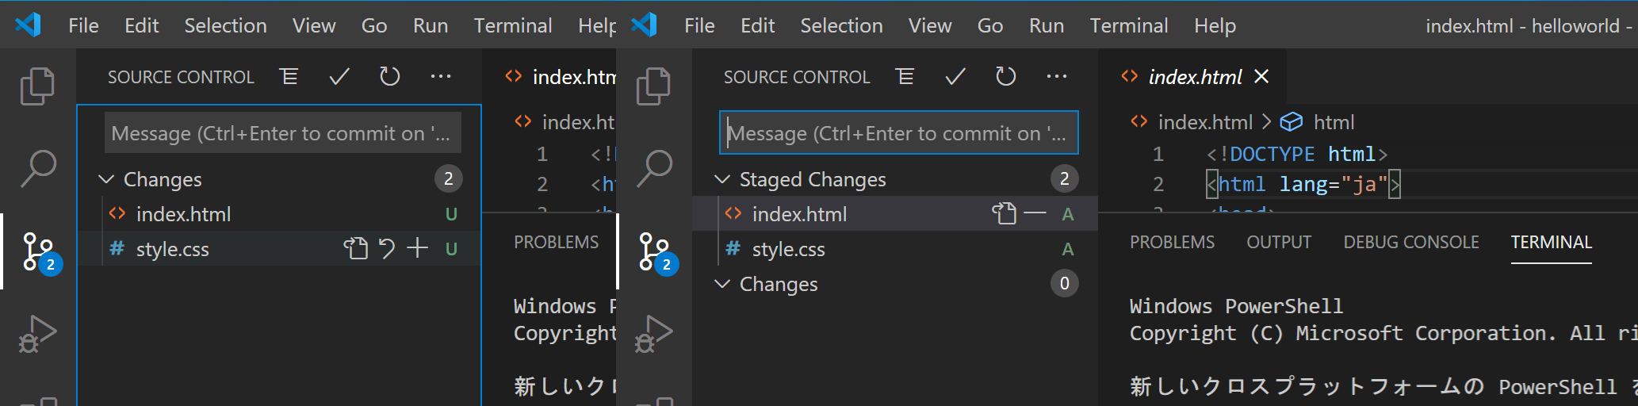Open Explorer view in the left window
This screenshot has width=1638, height=406.
pos(37,86)
